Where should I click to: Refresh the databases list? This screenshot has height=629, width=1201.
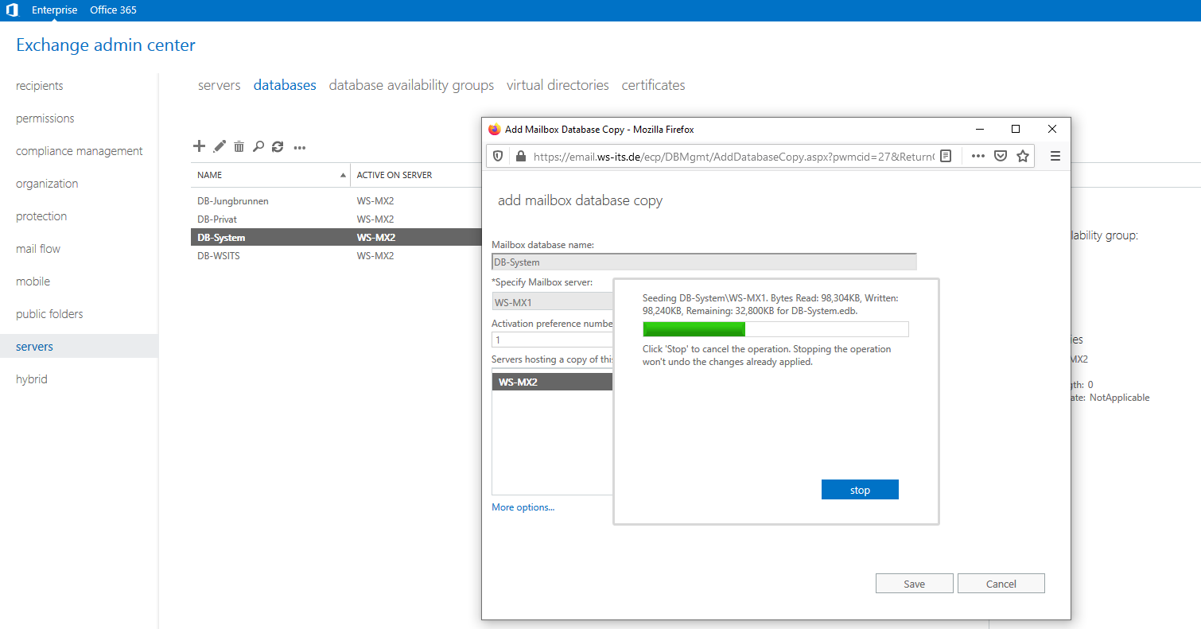(278, 146)
